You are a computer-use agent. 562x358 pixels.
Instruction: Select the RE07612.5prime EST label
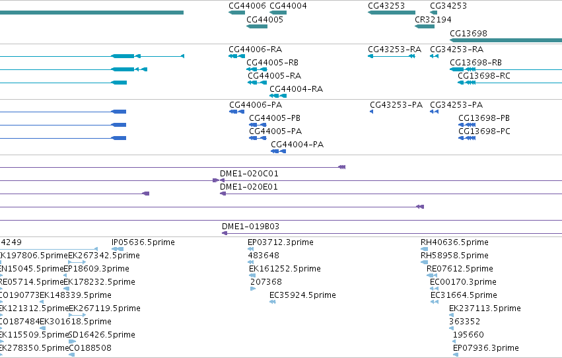coord(460,269)
